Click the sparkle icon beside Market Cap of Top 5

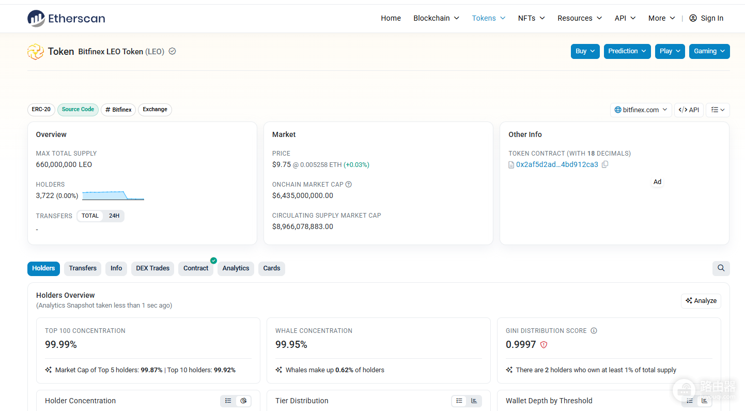(x=49, y=370)
